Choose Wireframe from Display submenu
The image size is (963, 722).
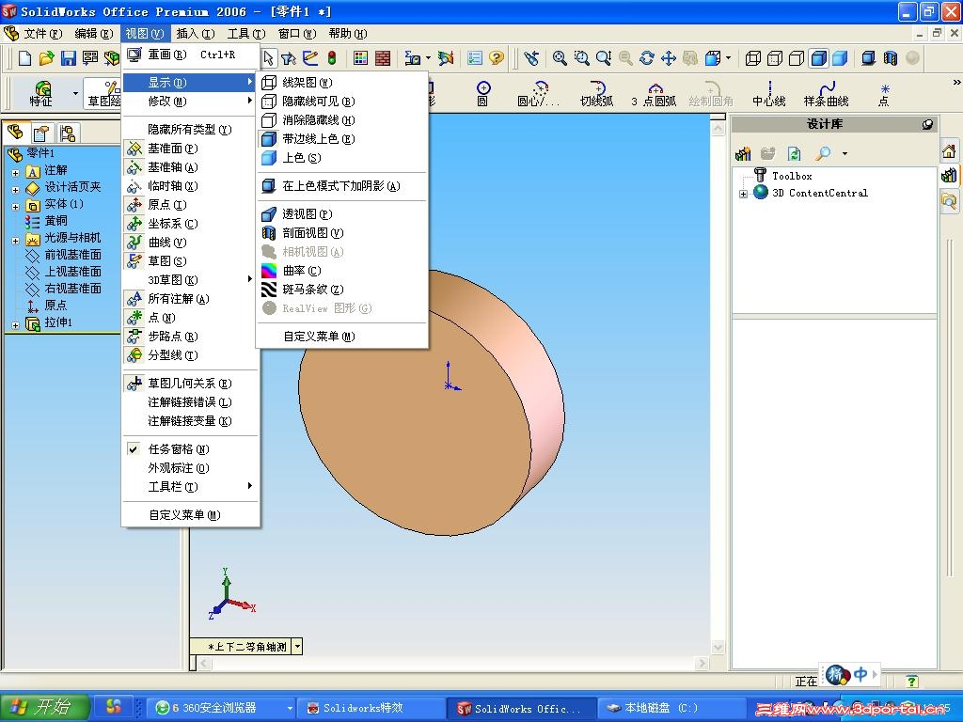click(x=341, y=83)
